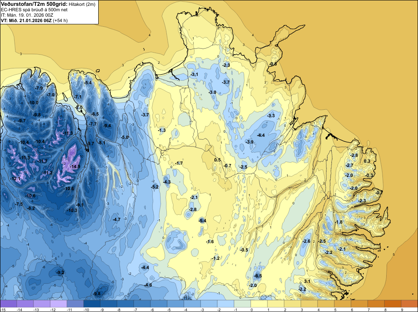Click the -1.8 temperature label
The width and height of the screenshot is (418, 312).
pyautogui.click(x=339, y=222)
